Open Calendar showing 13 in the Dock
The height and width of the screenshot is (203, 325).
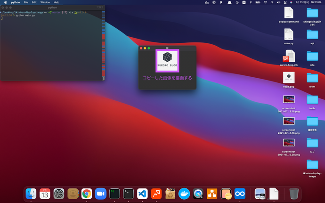click(x=45, y=194)
